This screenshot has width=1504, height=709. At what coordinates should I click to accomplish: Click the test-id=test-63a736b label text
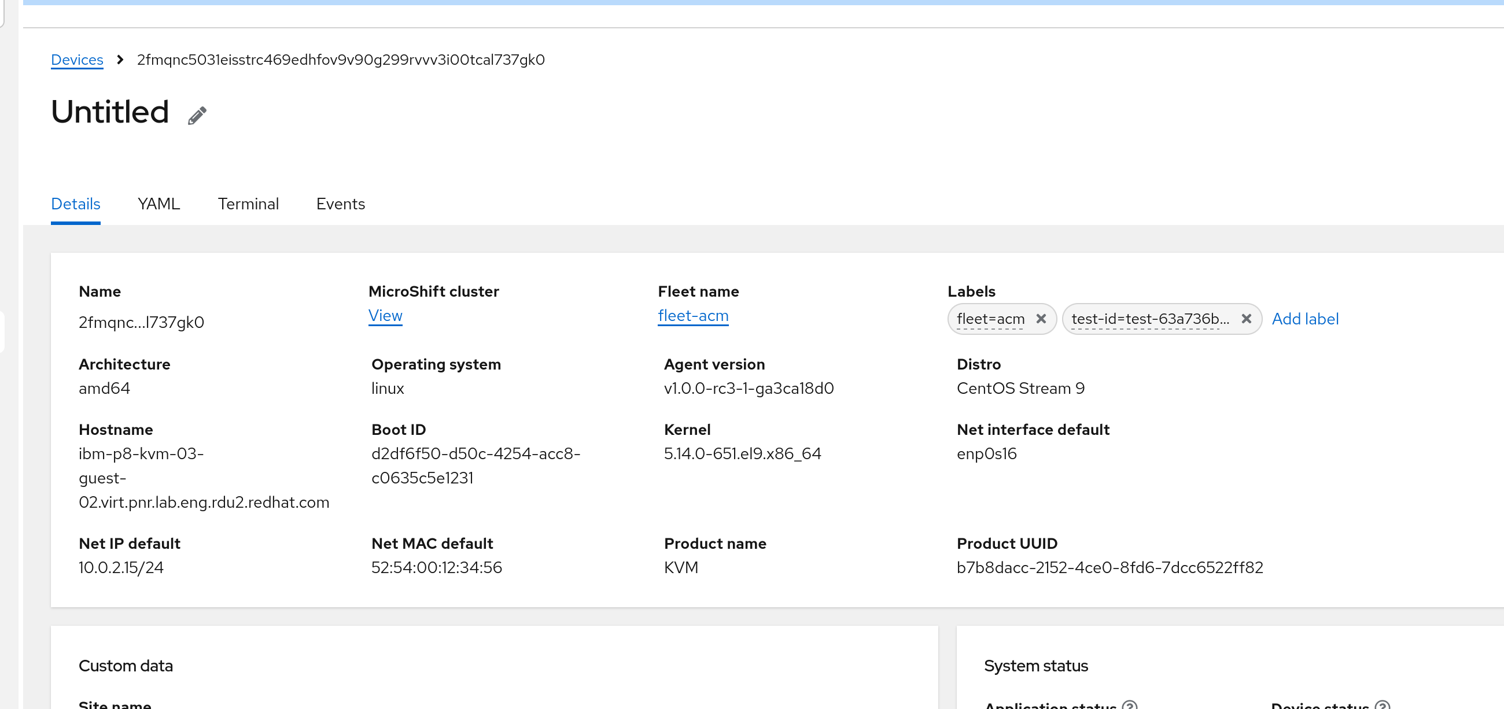(x=1149, y=319)
